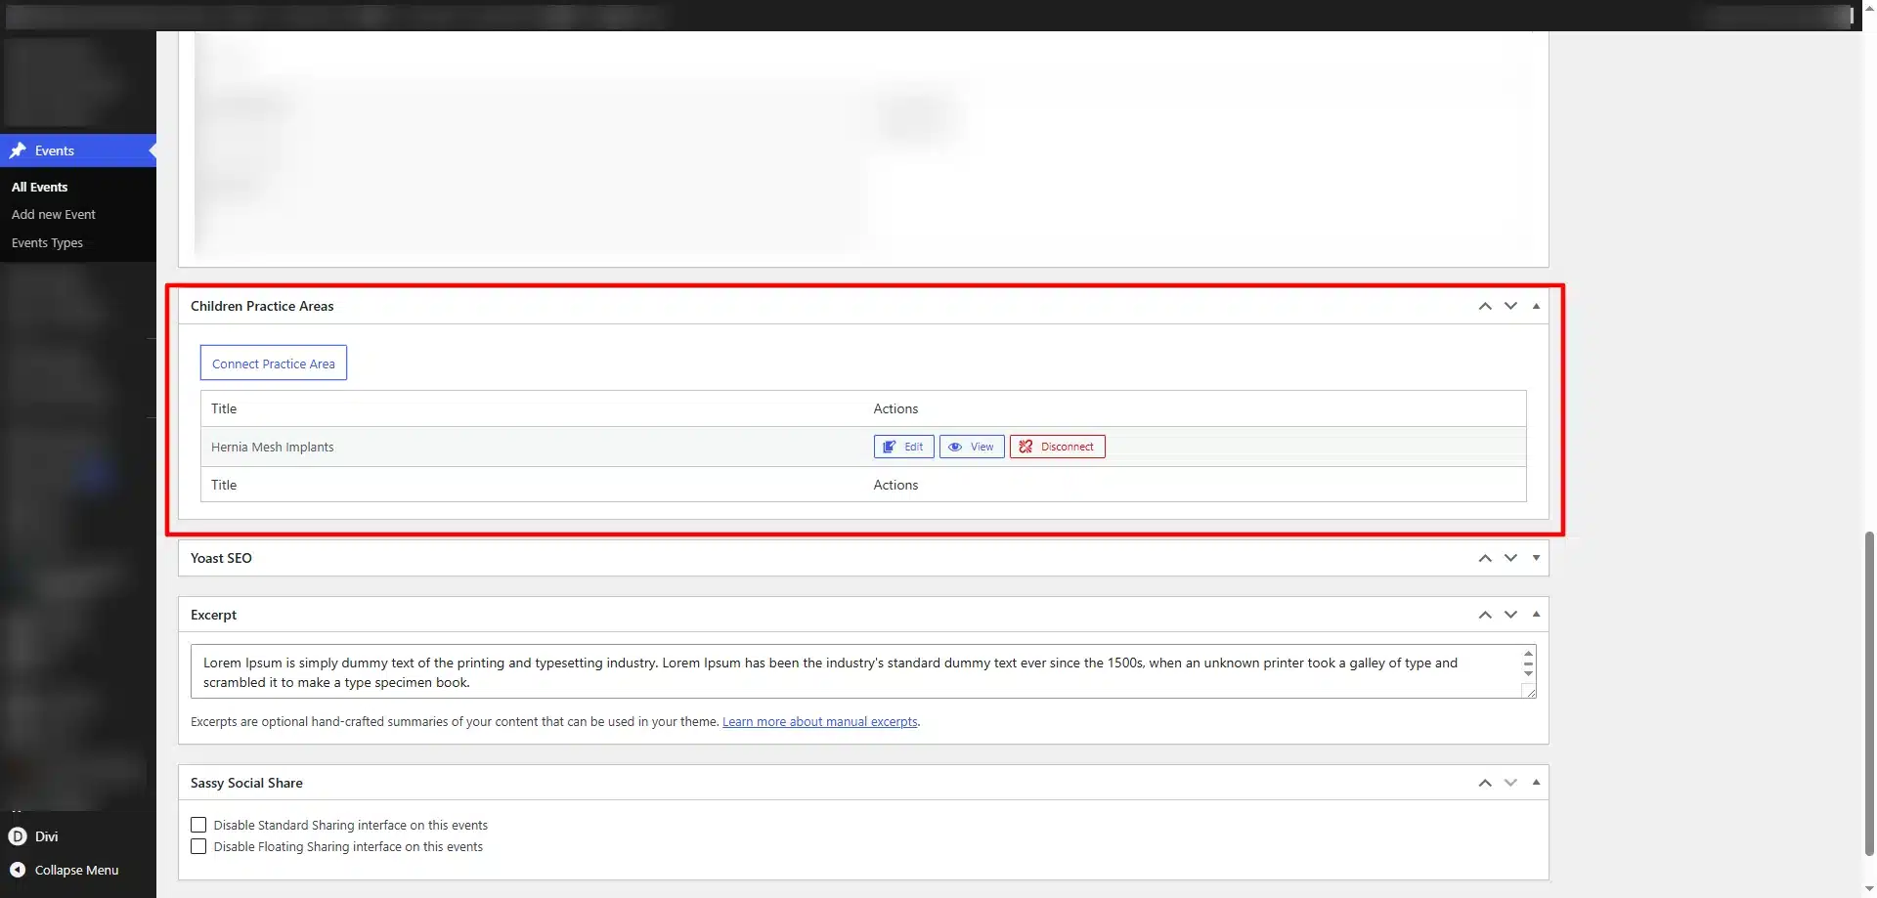The height and width of the screenshot is (898, 1877).
Task: Toggle Disable Floating Sharing interface checkbox
Action: (198, 846)
